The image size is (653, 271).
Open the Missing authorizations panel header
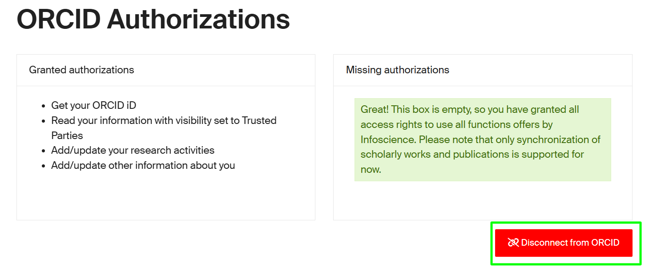pos(398,70)
